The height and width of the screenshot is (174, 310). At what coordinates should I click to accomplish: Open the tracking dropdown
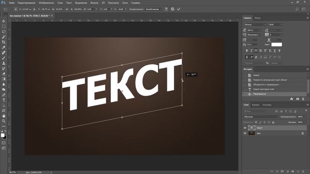coord(281,35)
